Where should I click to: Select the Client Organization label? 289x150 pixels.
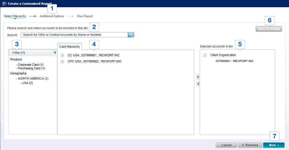[x=223, y=55]
